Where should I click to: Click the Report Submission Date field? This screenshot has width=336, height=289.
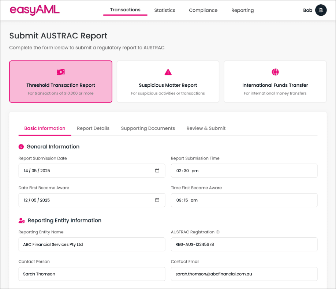click(92, 170)
